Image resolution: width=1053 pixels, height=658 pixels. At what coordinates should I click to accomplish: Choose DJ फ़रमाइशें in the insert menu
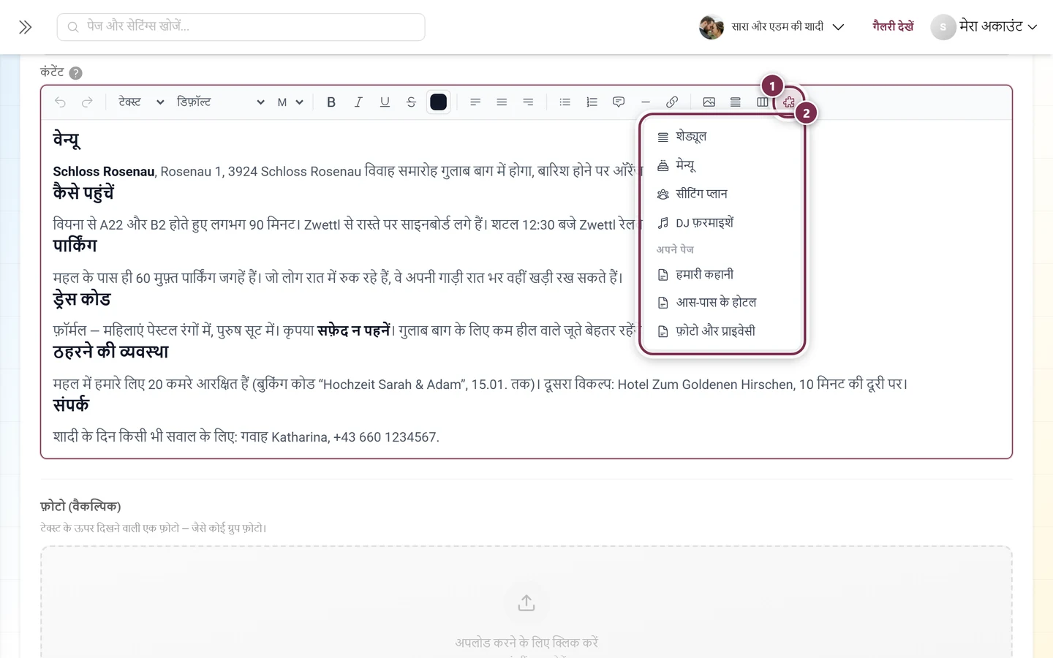(722, 222)
